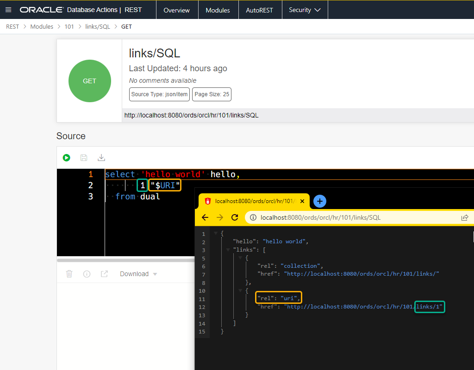Viewport: 474px width, 370px height.
Task: Expand the Security dropdown menu
Action: pyautogui.click(x=305, y=10)
